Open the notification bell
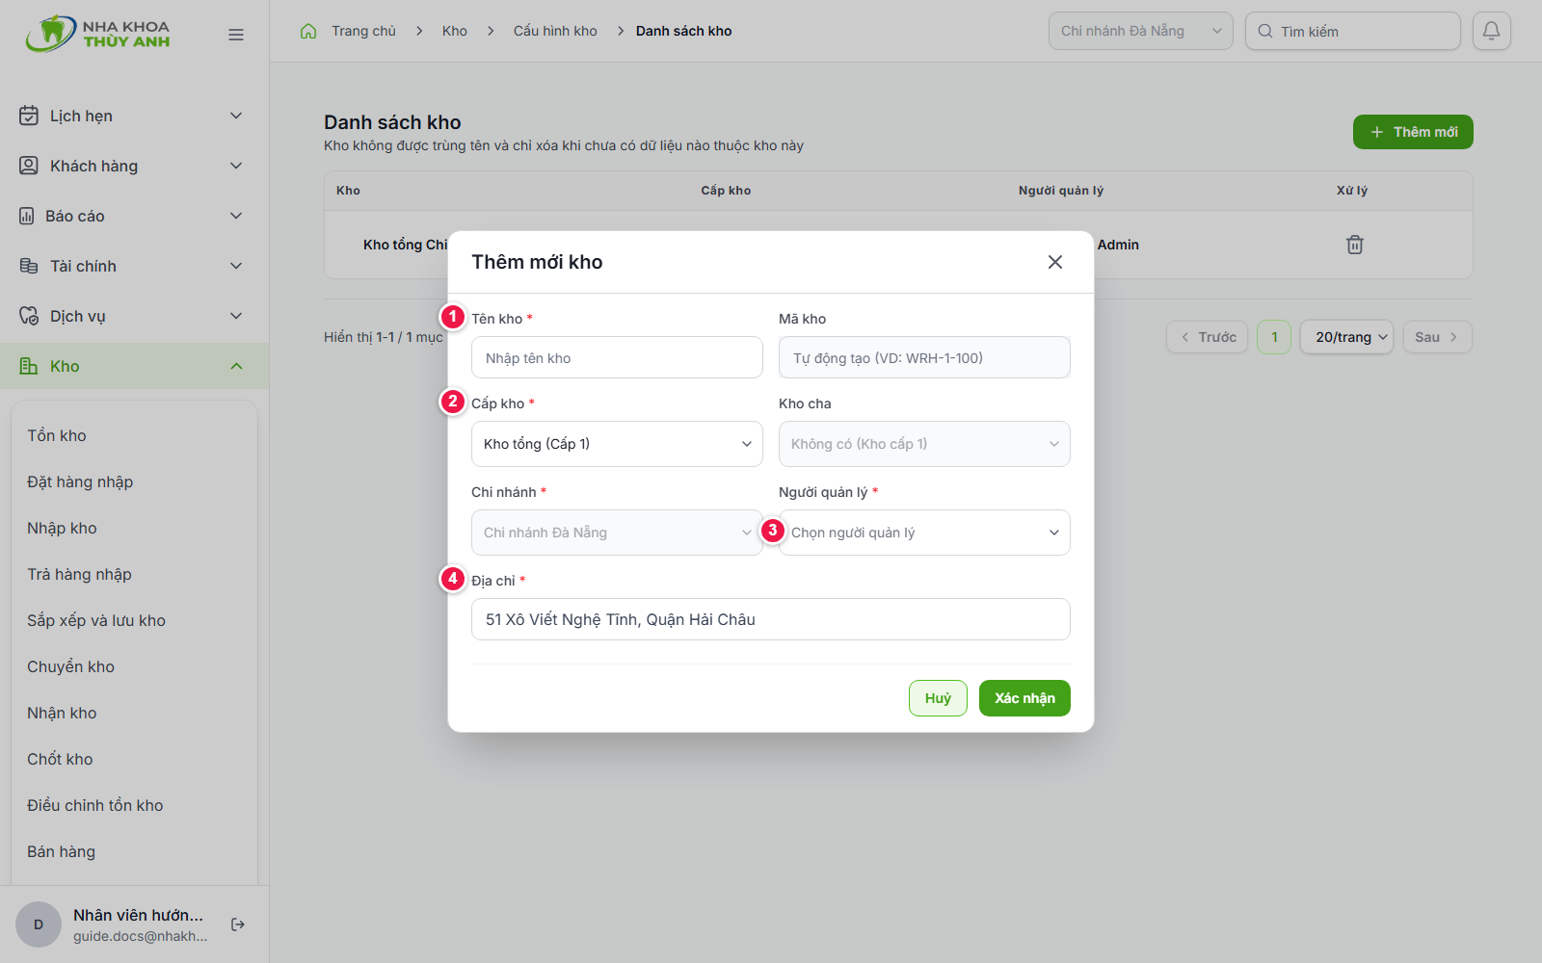This screenshot has width=1542, height=963. [1491, 31]
